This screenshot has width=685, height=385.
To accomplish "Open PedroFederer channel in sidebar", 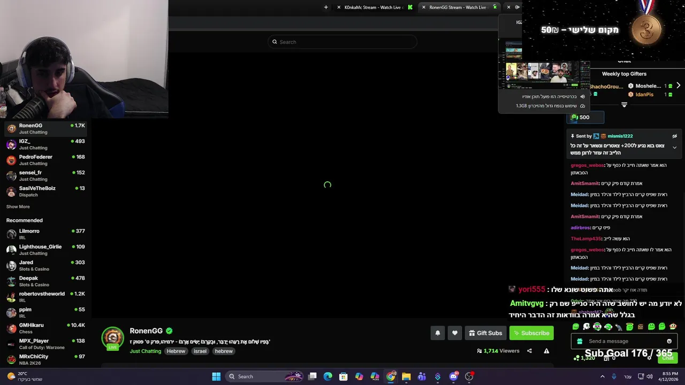I will (x=45, y=160).
